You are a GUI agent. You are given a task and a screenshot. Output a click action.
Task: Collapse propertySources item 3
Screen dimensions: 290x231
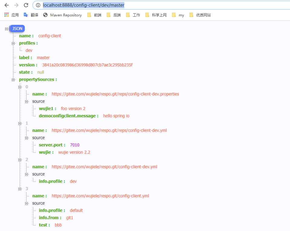pyautogui.click(x=20, y=189)
